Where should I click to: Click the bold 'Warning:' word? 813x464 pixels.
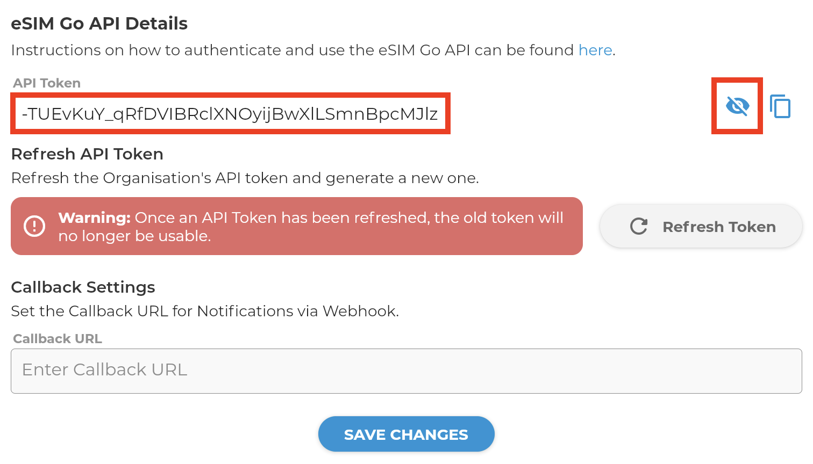[x=95, y=218]
